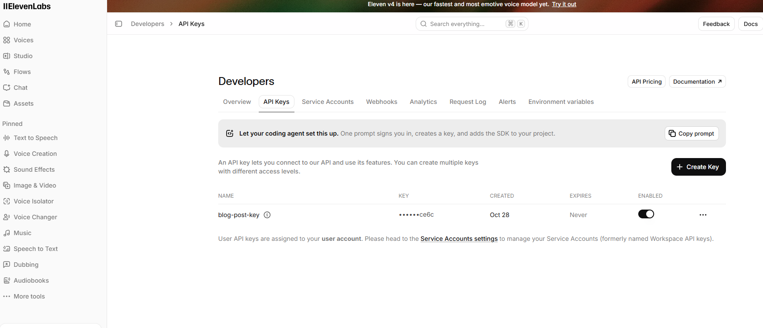Click the ENABLED column header
The height and width of the screenshot is (328, 763).
[650, 196]
